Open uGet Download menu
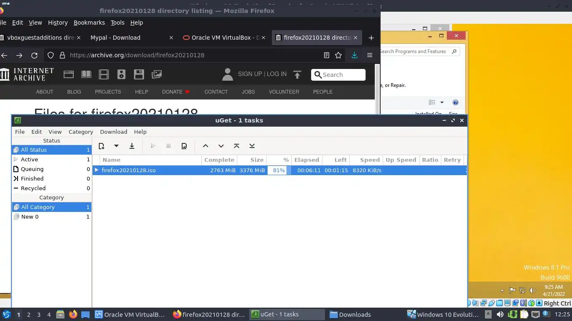 113,132
